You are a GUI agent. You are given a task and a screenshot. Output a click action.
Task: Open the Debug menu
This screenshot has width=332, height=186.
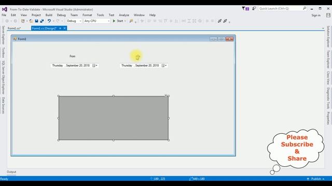61,15
